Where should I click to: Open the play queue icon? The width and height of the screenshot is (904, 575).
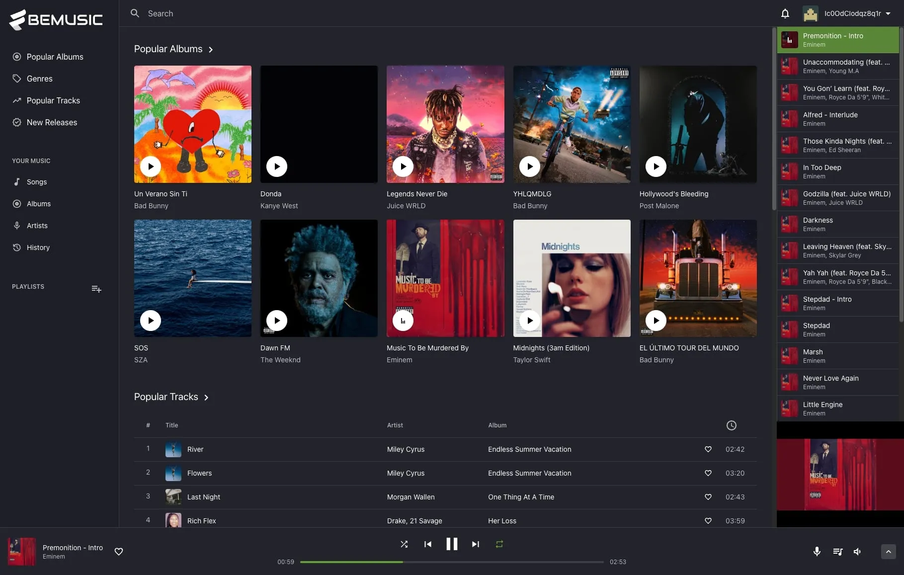click(x=837, y=552)
